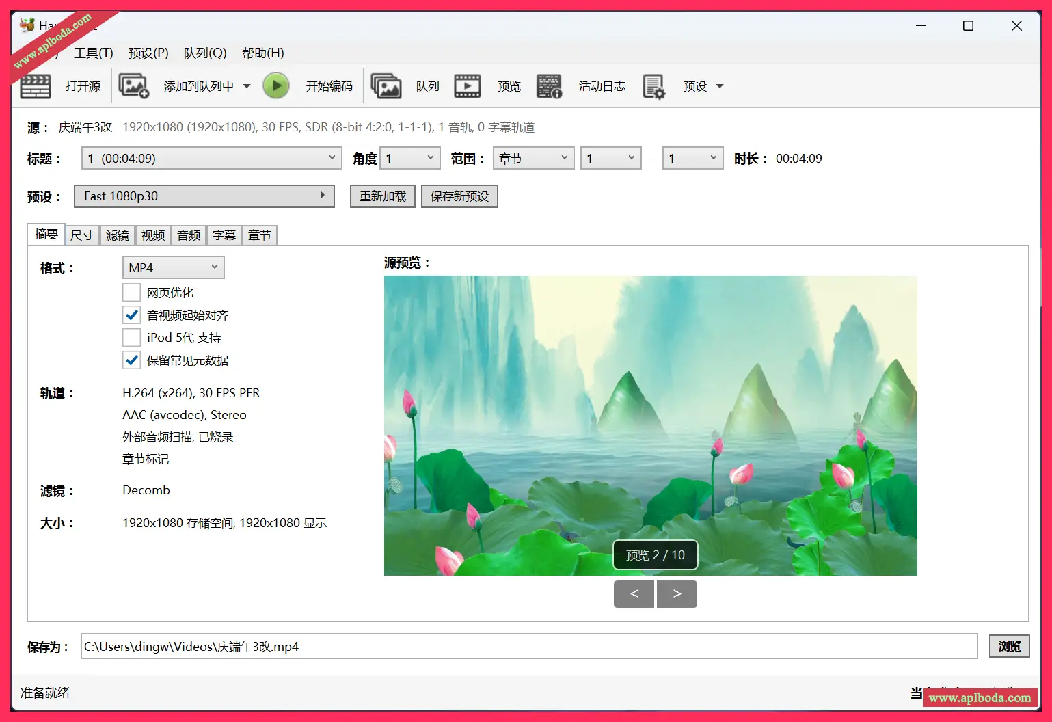Click the 保存为 file path field
The image size is (1052, 722).
pyautogui.click(x=528, y=646)
